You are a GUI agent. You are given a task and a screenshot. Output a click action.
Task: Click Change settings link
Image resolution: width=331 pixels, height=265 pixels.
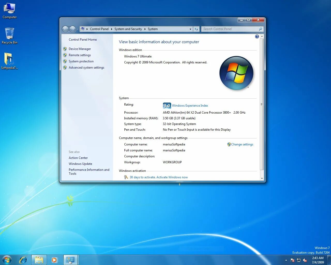pyautogui.click(x=242, y=144)
